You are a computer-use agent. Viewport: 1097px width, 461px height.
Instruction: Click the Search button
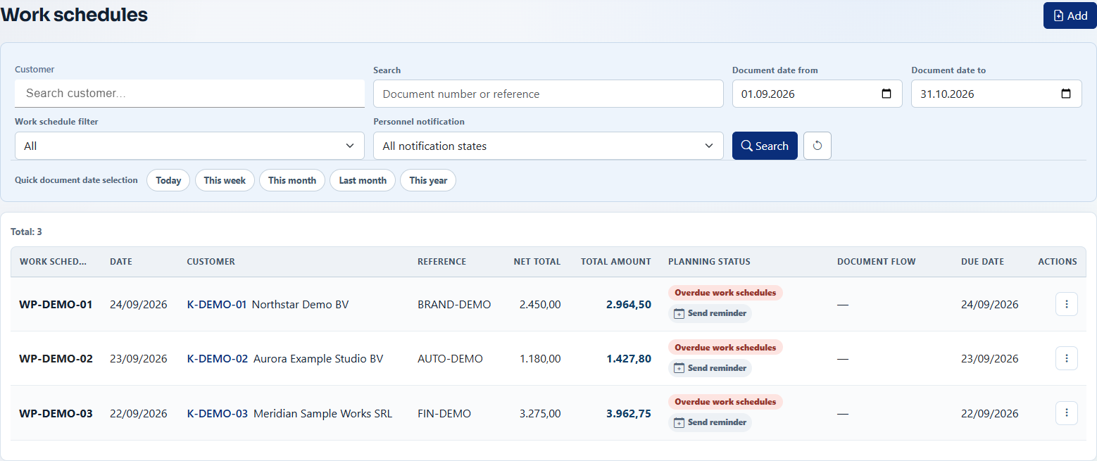pos(765,146)
